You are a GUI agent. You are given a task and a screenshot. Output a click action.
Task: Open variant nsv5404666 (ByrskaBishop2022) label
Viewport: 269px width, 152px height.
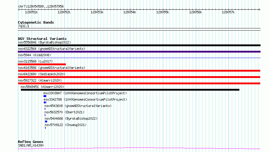[71, 118]
